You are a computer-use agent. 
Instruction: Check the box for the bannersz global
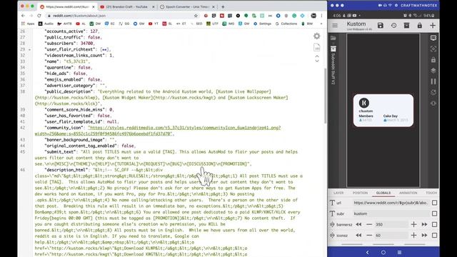point(434,224)
